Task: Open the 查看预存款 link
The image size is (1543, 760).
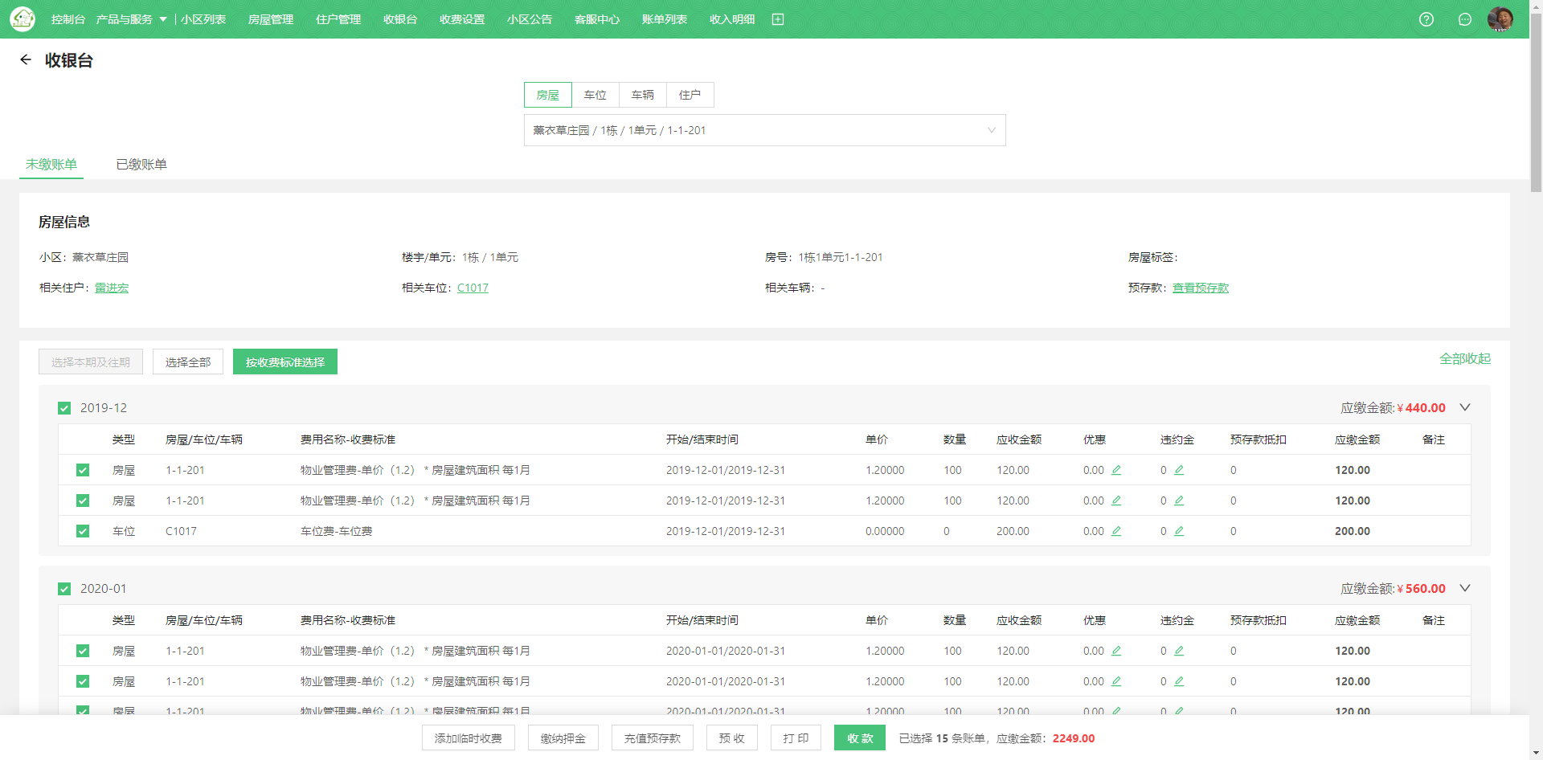Action: [x=1200, y=288]
